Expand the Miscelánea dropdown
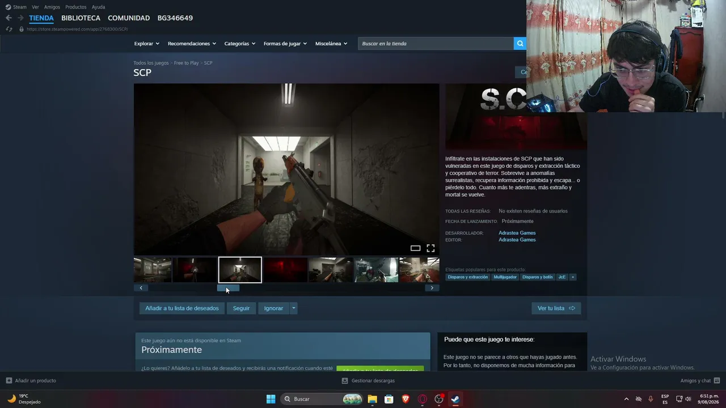The width and height of the screenshot is (726, 408). (331, 44)
